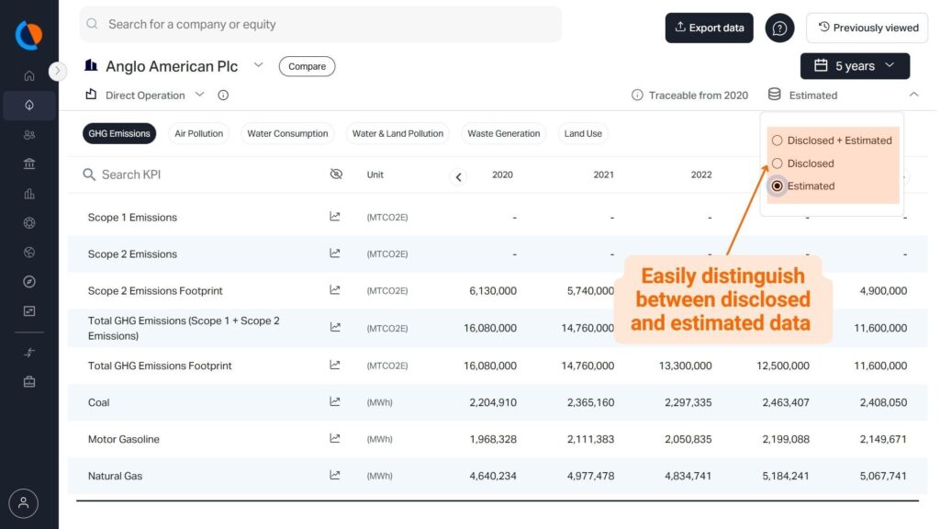Open the 5 years period dropdown
This screenshot has width=940, height=529.
855,66
